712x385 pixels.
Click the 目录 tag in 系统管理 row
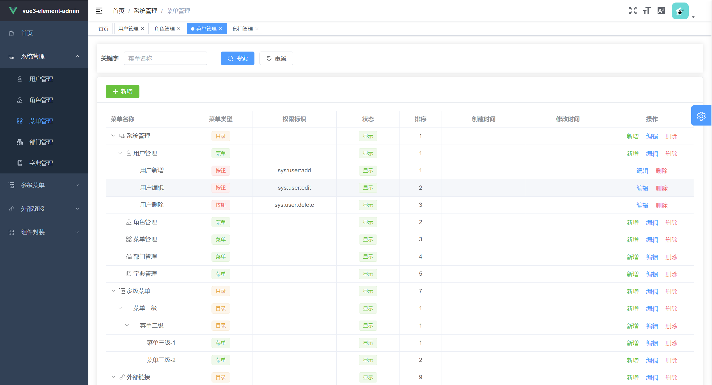click(x=221, y=136)
